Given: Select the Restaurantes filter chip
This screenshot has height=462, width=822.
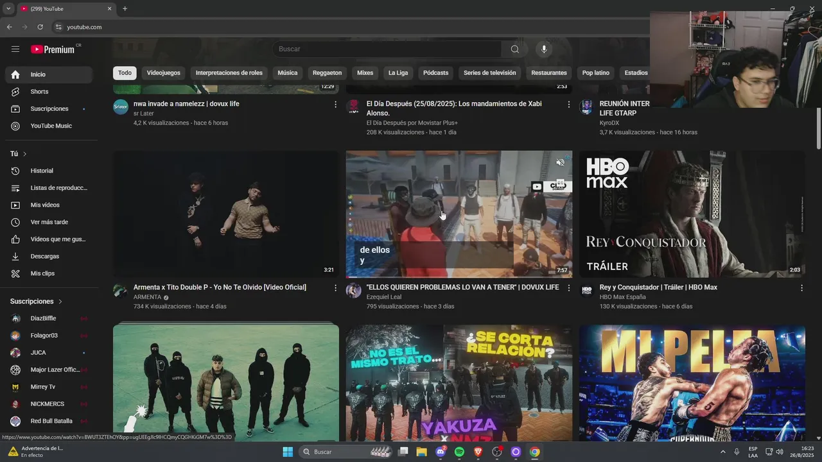Looking at the screenshot, I should tap(549, 73).
